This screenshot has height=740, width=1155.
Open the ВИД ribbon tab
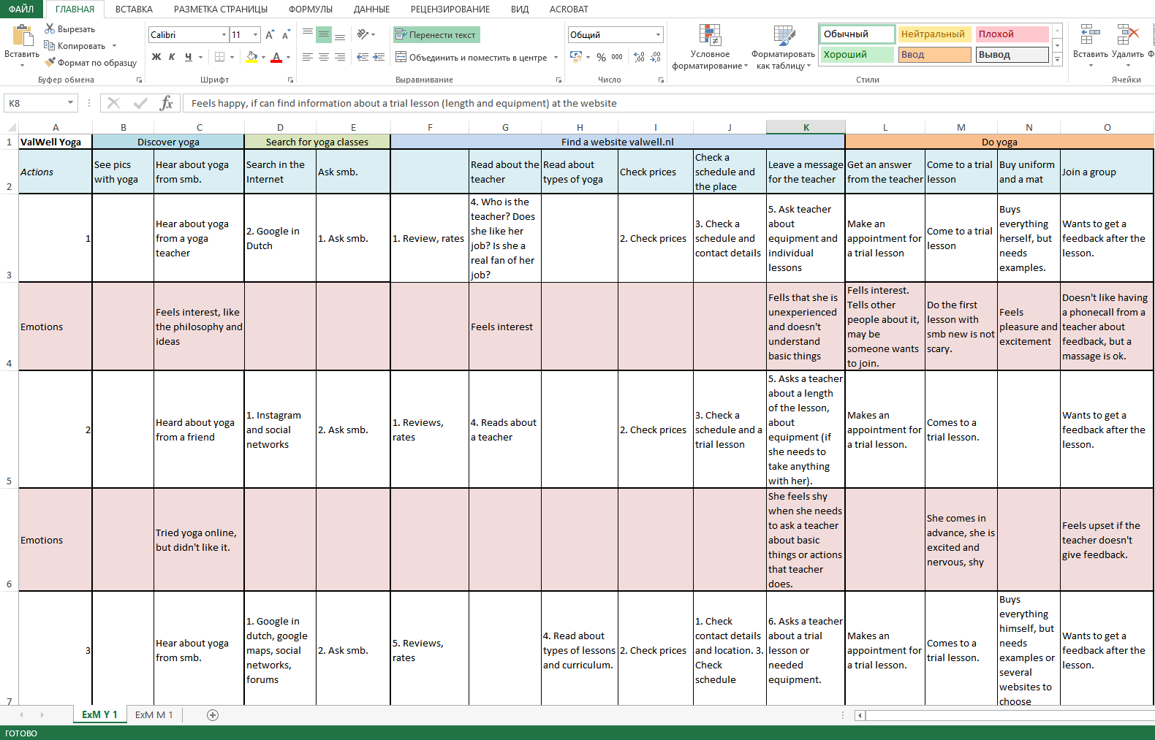coord(520,9)
